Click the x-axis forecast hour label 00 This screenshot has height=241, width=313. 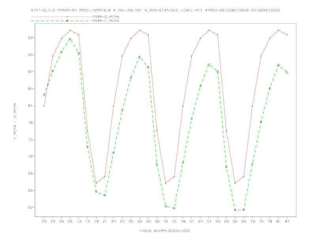click(44, 221)
